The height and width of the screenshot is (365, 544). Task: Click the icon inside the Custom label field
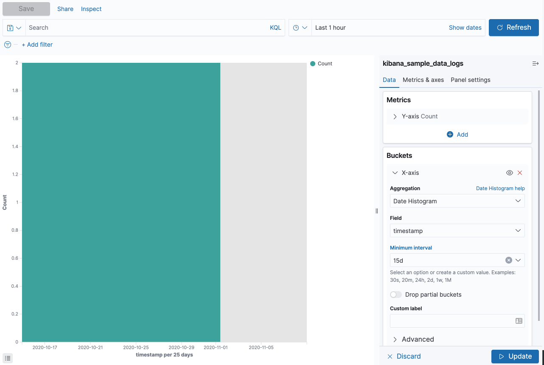[519, 321]
